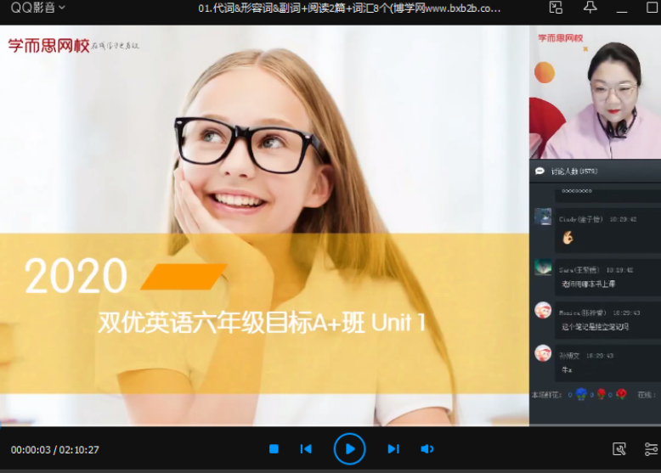Click 孙博文's avatar in the chat

(x=543, y=353)
